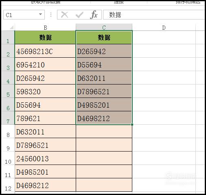Screen dimensions: 206x195
Task: Click the fill handle at selection corner
Action: coord(132,124)
